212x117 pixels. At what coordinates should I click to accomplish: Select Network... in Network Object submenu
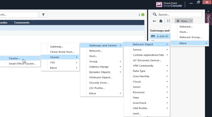point(101,51)
